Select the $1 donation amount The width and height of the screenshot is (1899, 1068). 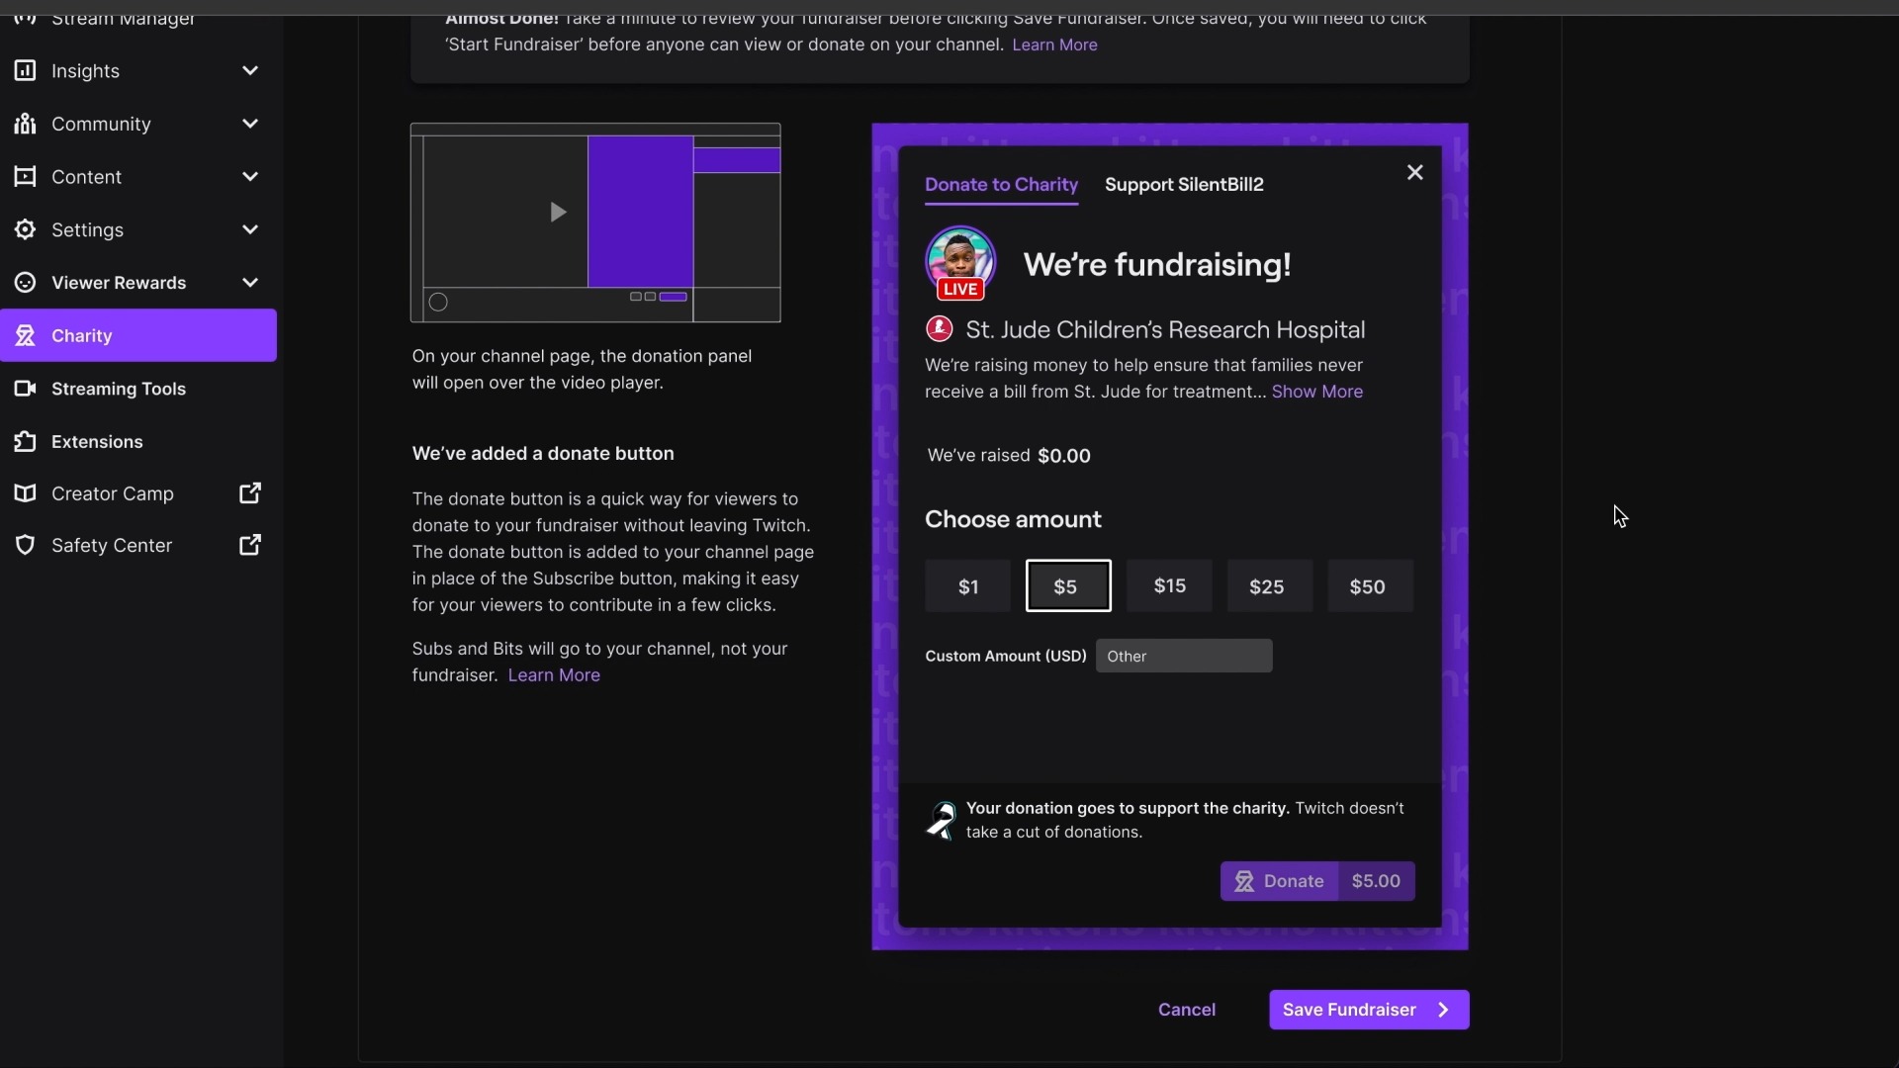click(966, 585)
